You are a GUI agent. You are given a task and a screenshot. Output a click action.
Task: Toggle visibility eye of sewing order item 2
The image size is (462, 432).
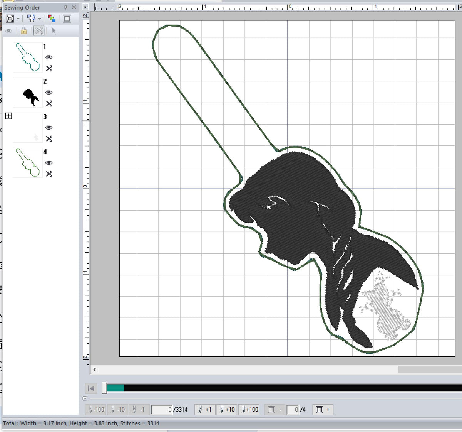coord(49,93)
